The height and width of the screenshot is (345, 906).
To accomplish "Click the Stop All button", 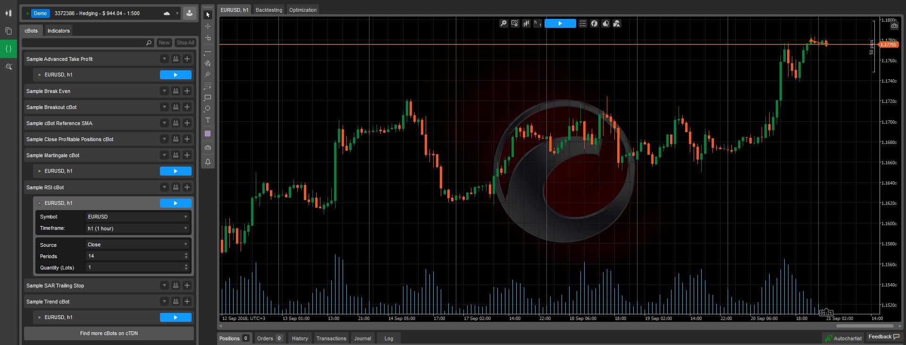I will pos(185,42).
